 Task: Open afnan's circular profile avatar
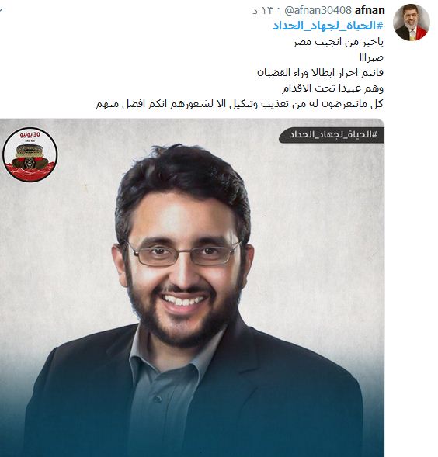click(x=411, y=23)
